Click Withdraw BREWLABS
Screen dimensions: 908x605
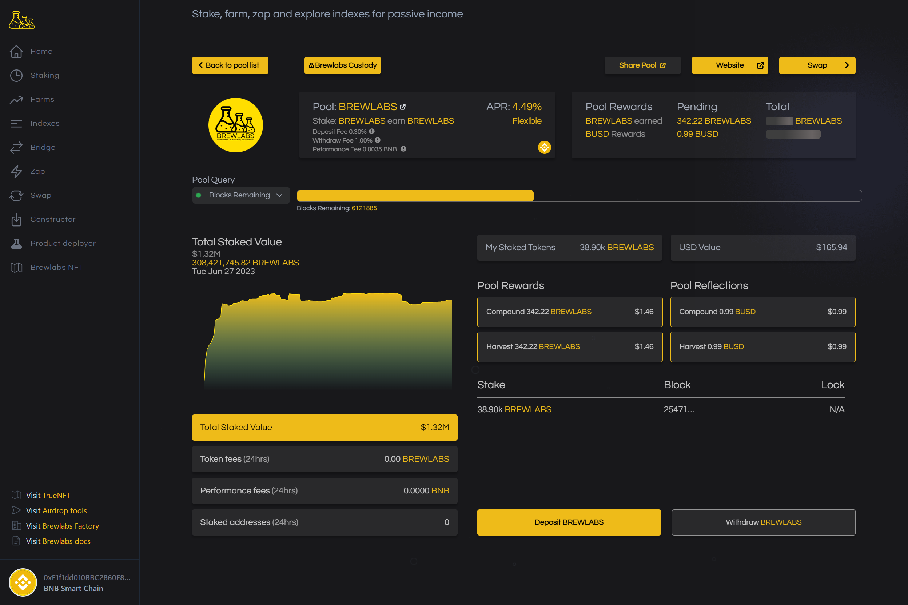tap(763, 522)
